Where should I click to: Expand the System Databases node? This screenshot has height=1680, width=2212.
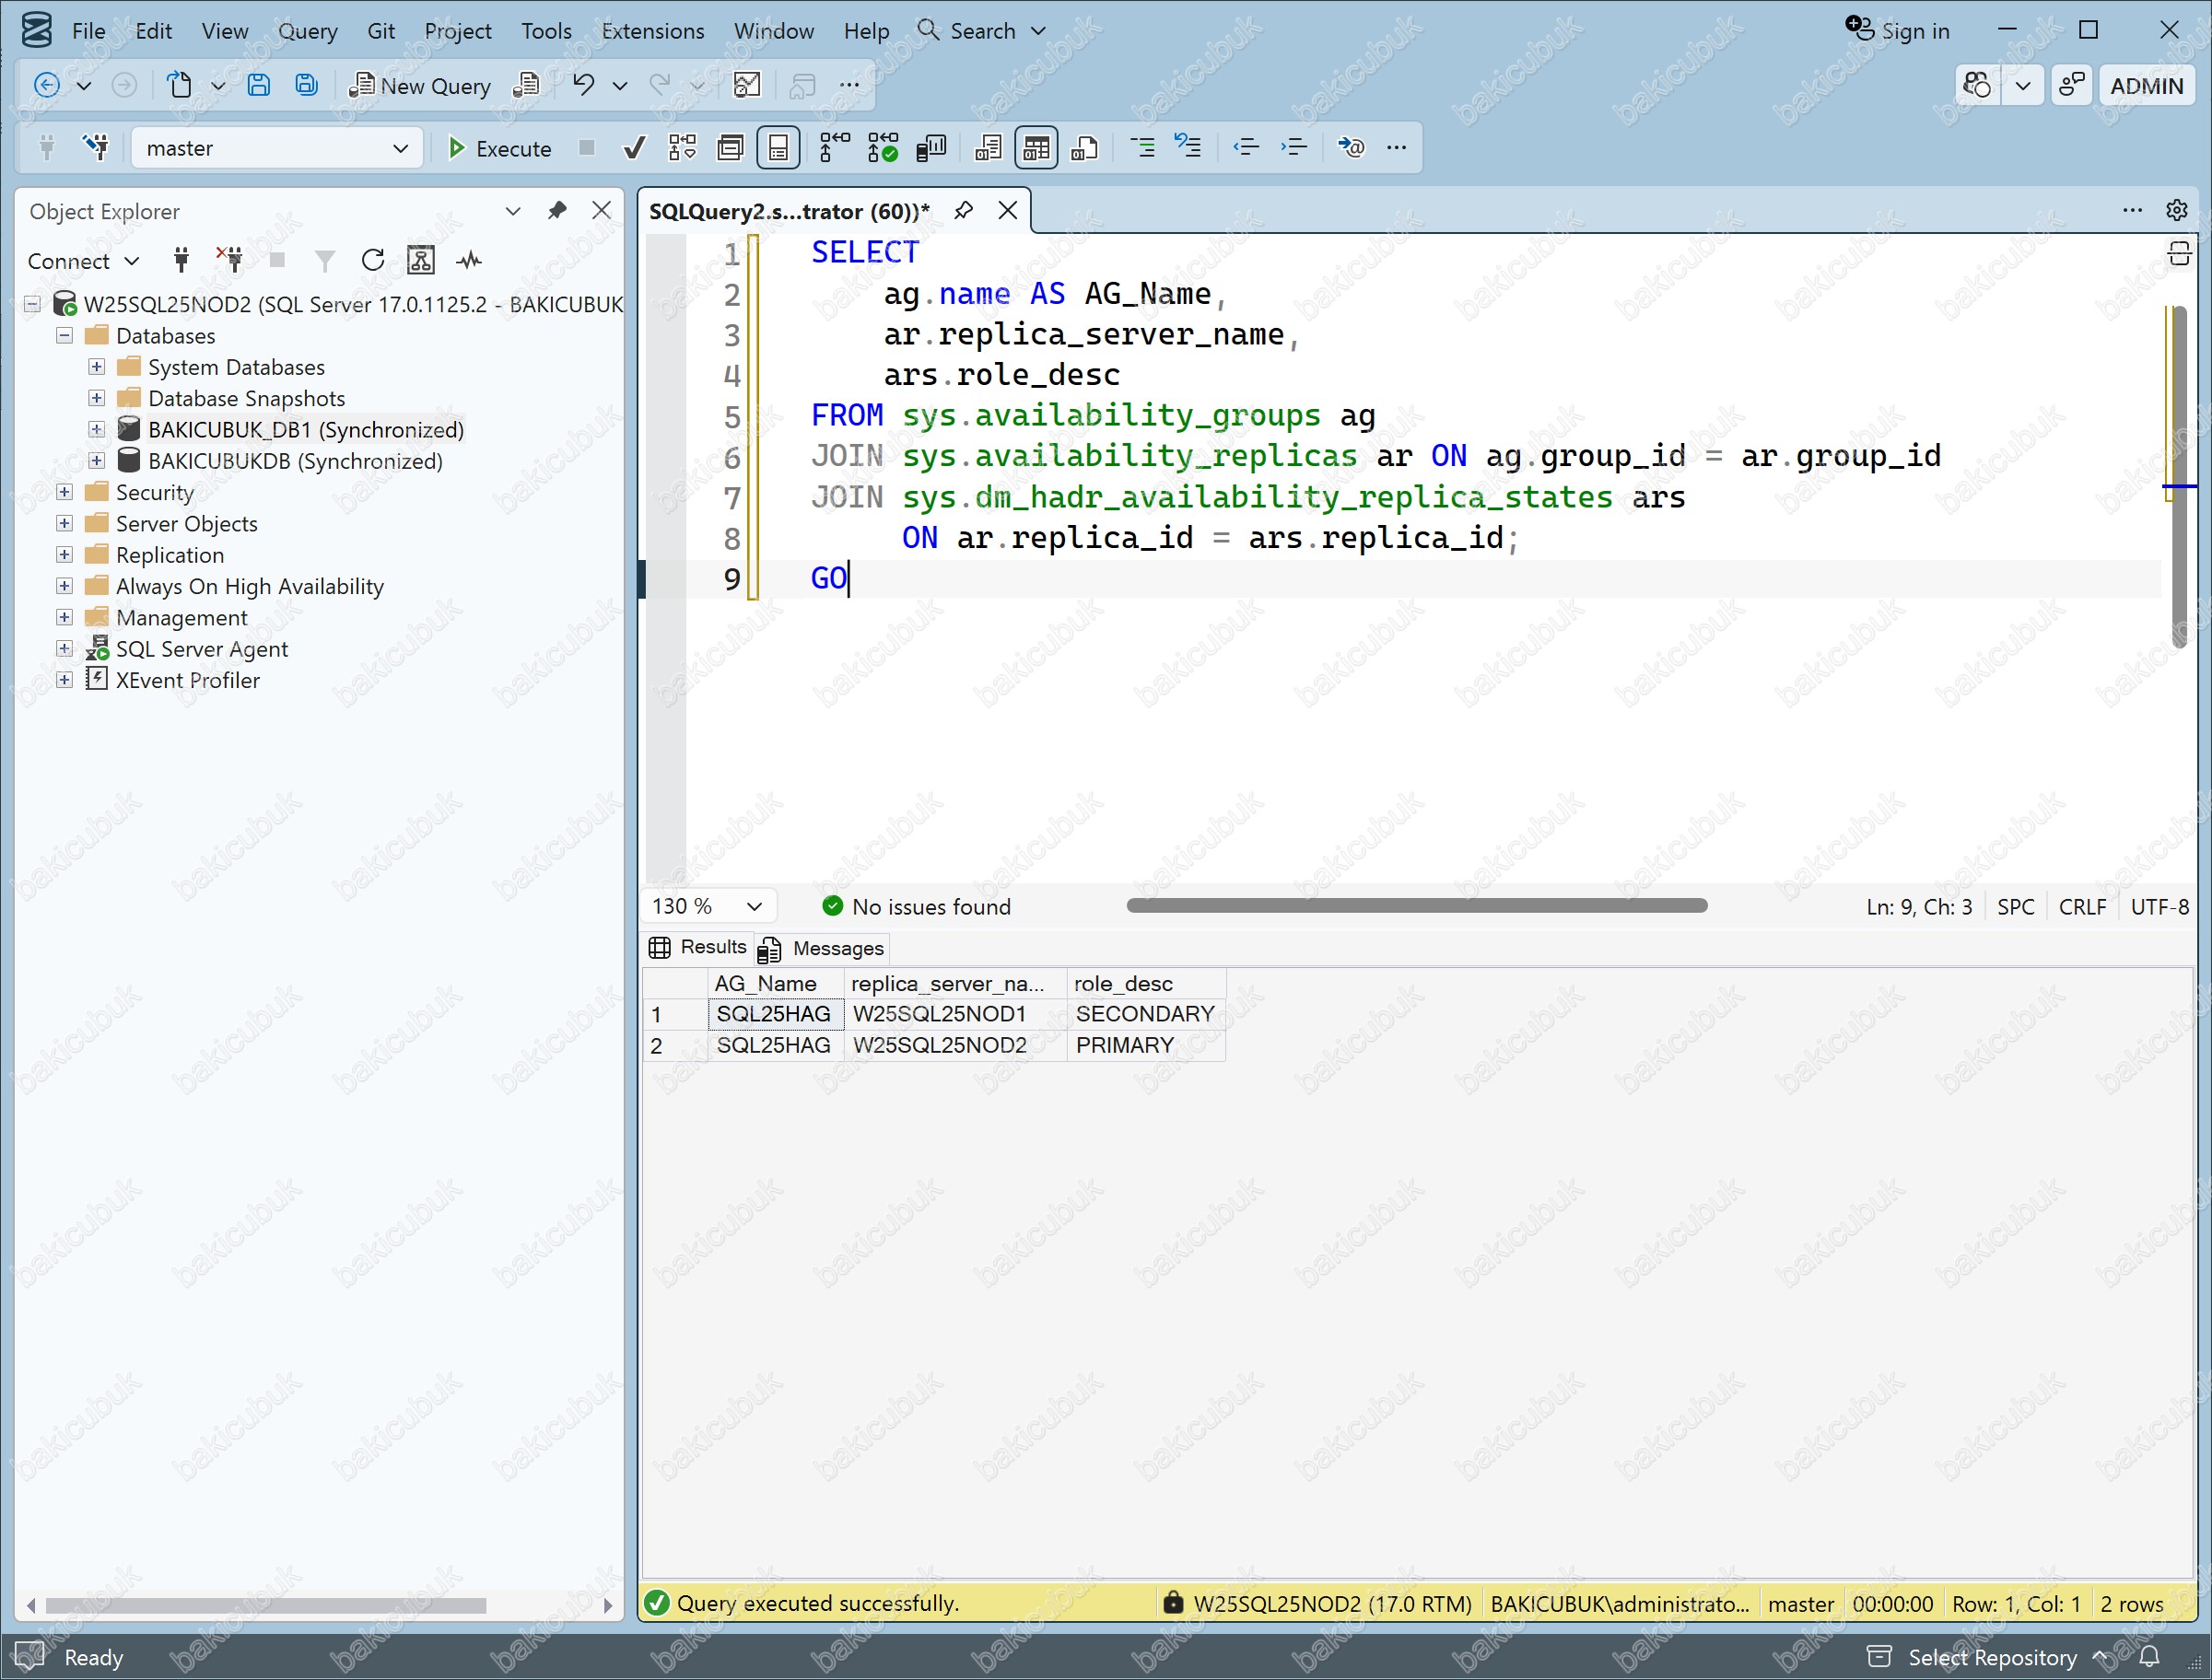click(97, 367)
